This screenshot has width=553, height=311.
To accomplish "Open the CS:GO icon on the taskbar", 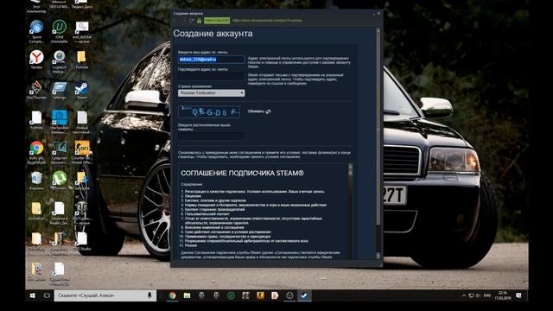I will tap(260, 295).
